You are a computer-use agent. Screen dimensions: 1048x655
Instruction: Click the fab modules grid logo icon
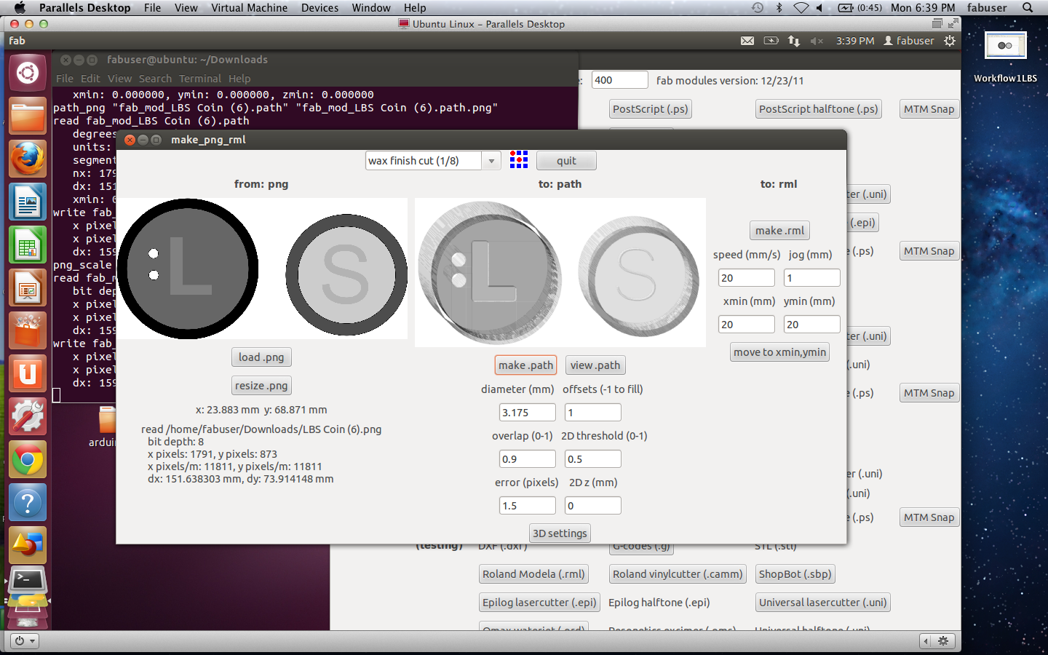(x=518, y=160)
